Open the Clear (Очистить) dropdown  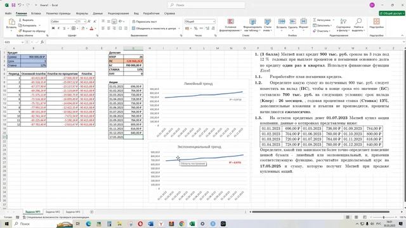click(322, 31)
